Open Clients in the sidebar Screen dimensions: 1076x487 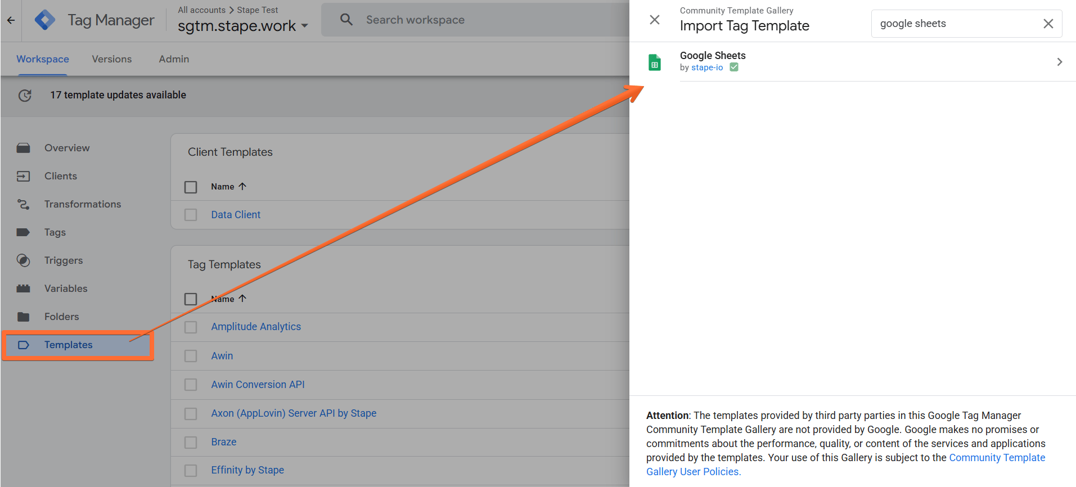click(61, 176)
